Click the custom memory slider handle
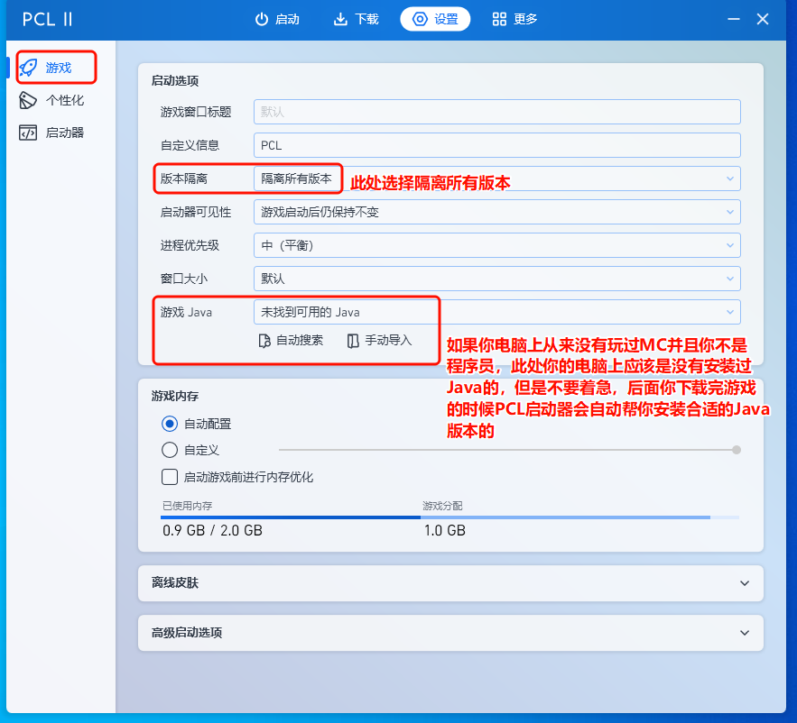 point(737,450)
